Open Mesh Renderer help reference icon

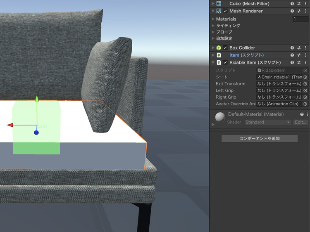click(x=292, y=11)
